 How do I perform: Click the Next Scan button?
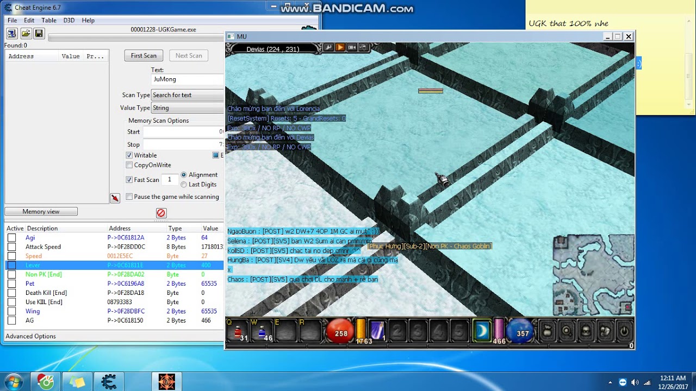(x=189, y=56)
